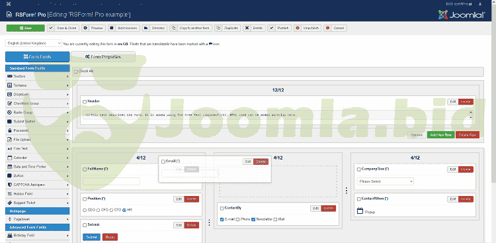496x243 pixels.
Task: Add a Birthday Field from sidebar
Action: (x=37, y=236)
